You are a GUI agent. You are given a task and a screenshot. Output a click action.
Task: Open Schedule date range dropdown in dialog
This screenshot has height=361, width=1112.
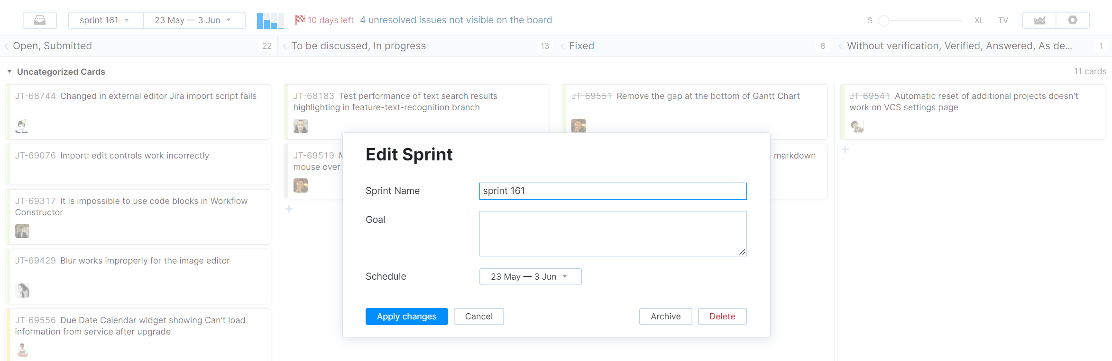530,277
